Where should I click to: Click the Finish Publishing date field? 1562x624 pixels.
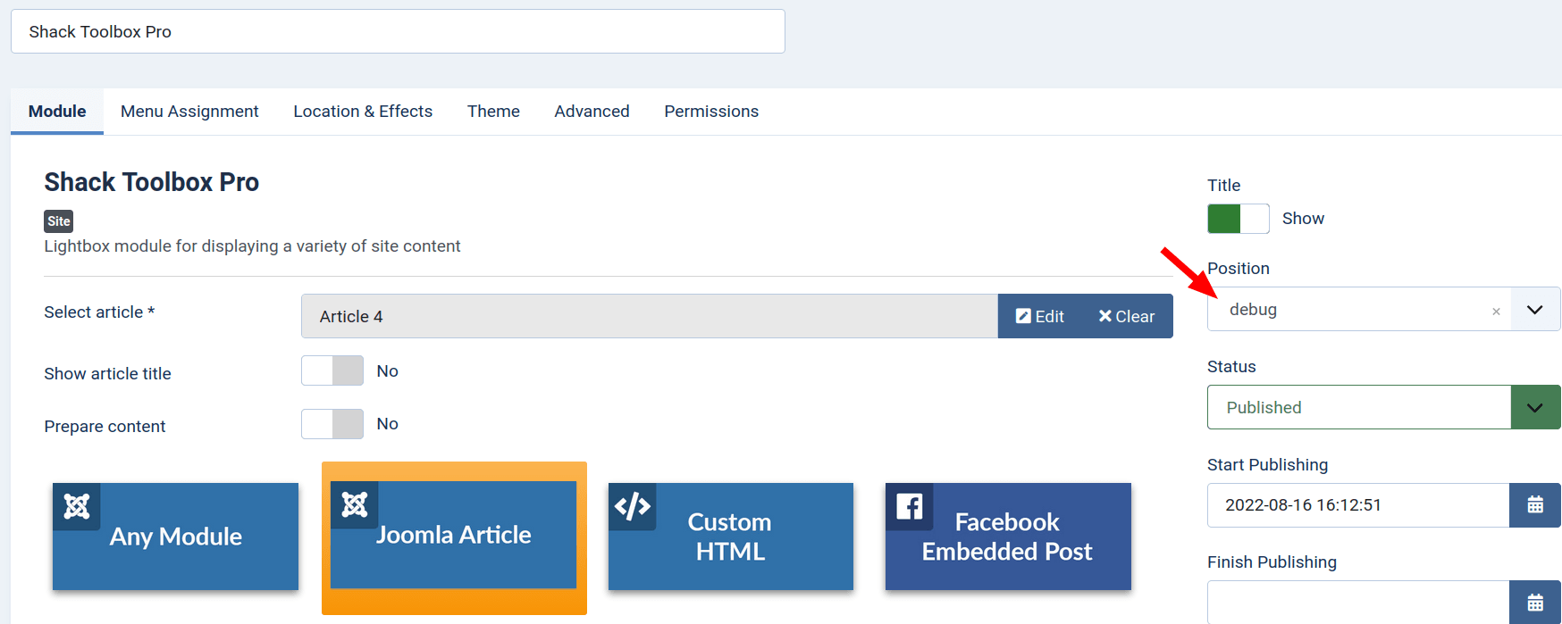pos(1358,603)
